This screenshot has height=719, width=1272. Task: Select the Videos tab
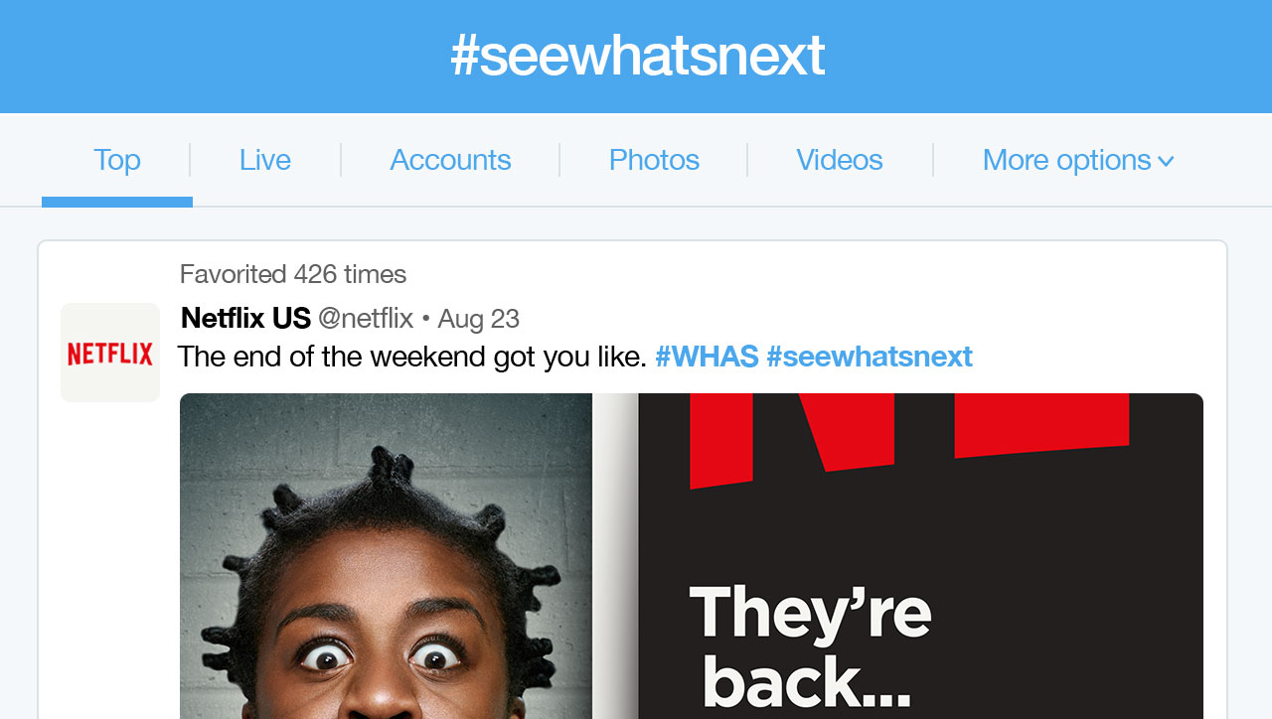pos(840,160)
